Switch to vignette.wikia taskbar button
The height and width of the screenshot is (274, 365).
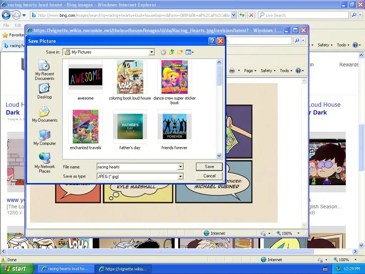click(123, 269)
